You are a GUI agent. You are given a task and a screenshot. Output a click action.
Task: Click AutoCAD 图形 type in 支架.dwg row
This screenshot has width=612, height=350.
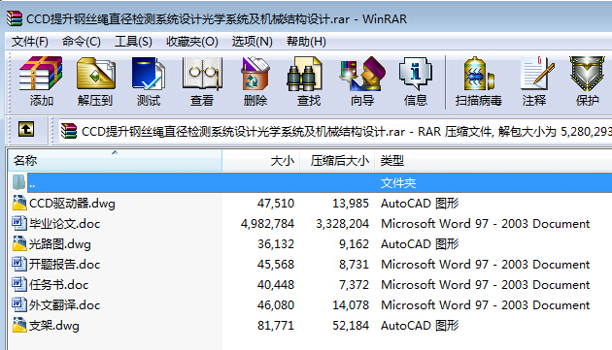[420, 325]
